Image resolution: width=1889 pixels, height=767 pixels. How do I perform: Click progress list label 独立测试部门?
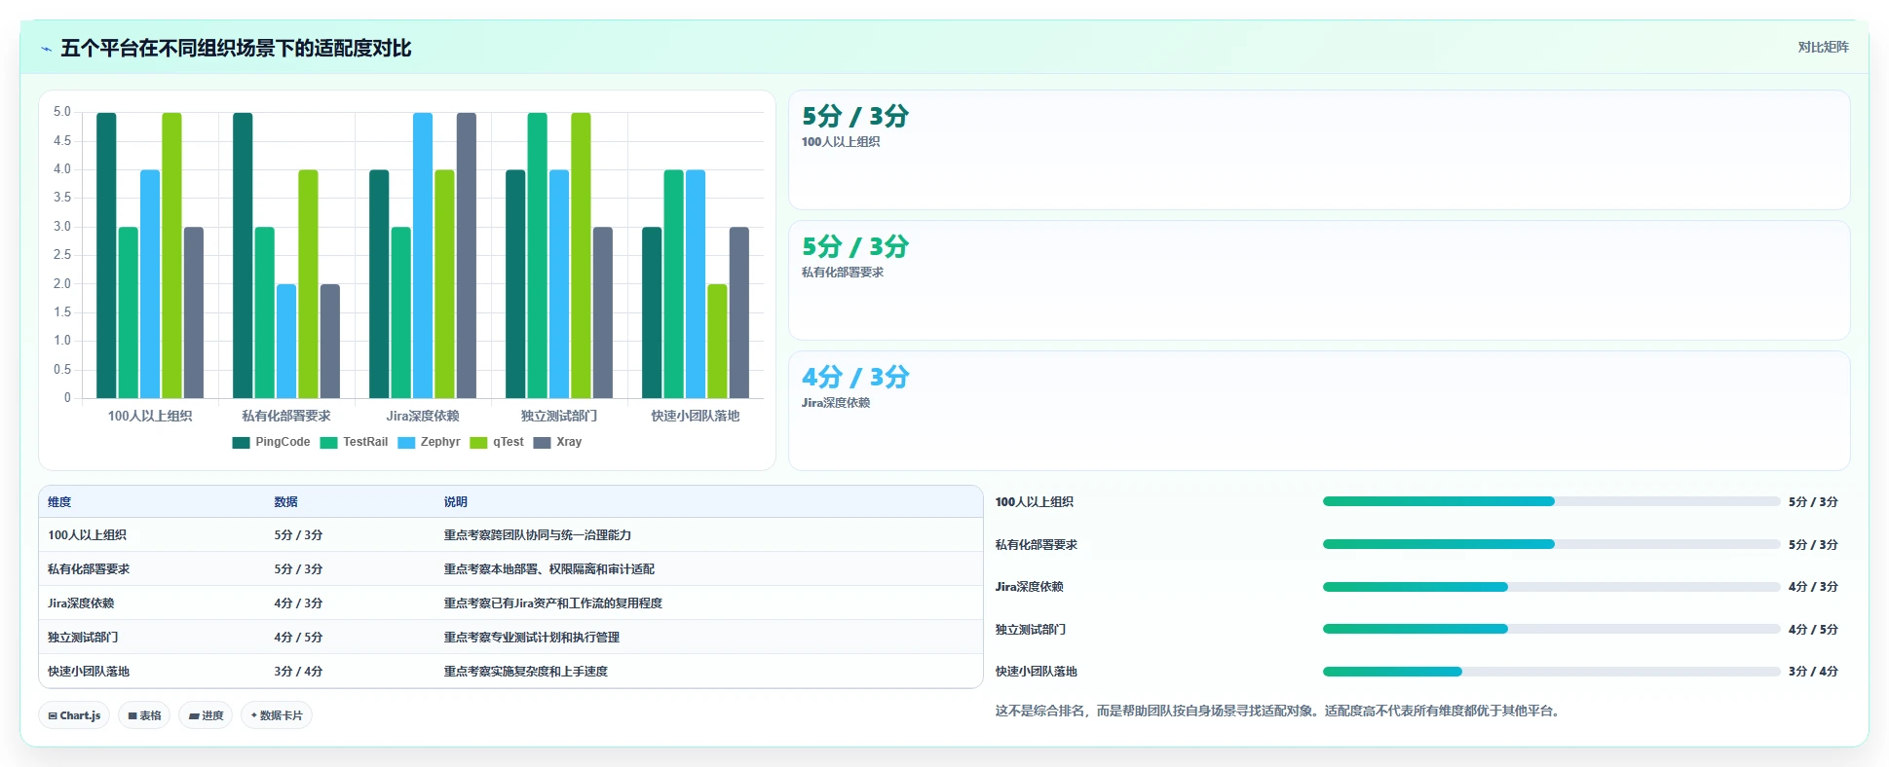1031,630
